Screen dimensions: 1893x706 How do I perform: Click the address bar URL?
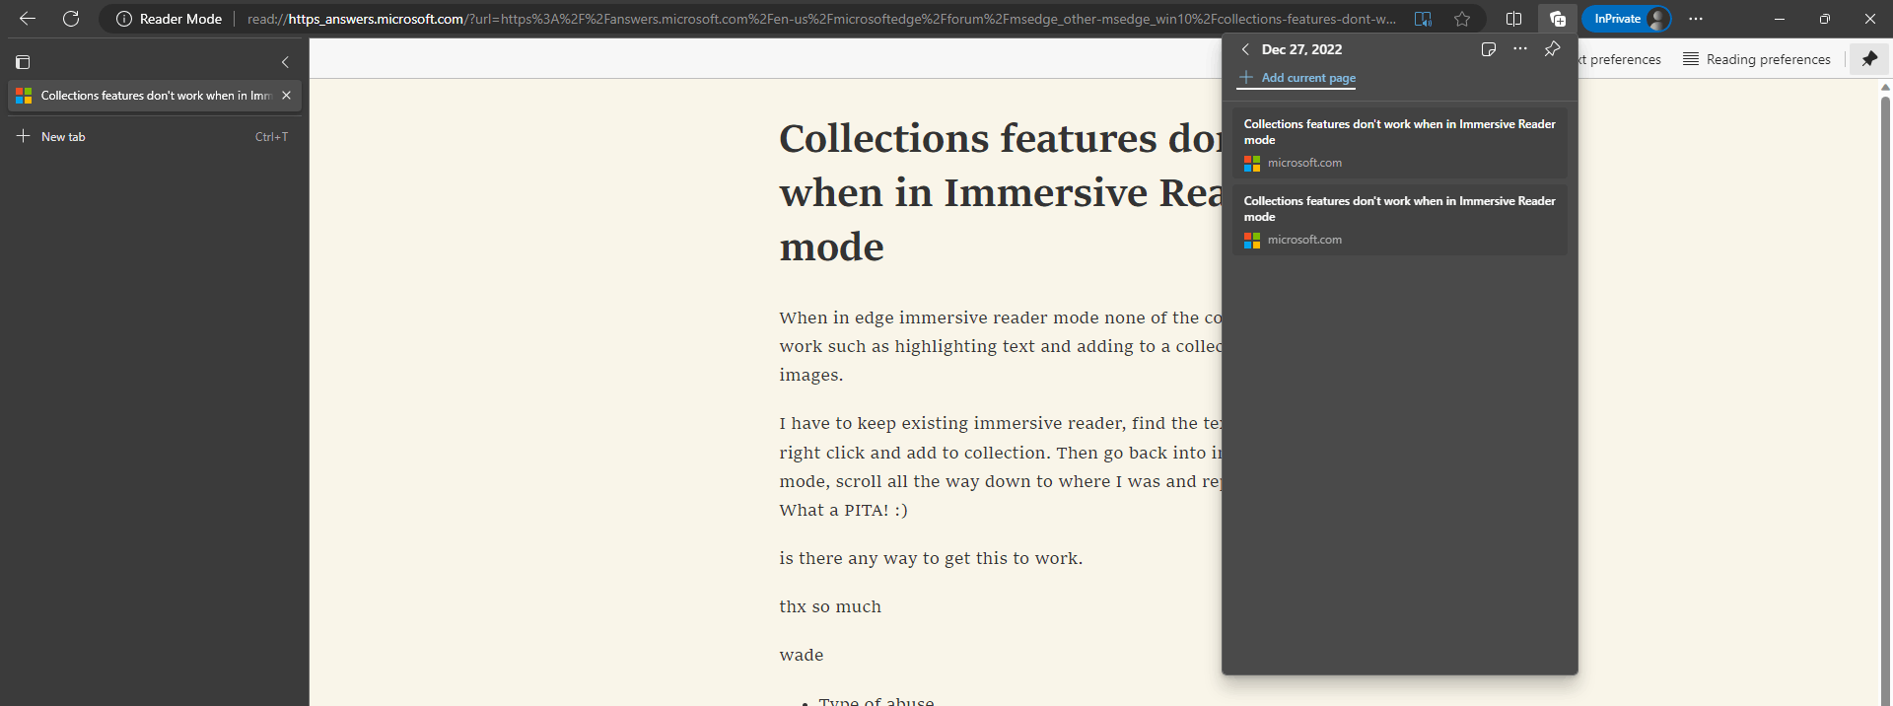click(821, 19)
